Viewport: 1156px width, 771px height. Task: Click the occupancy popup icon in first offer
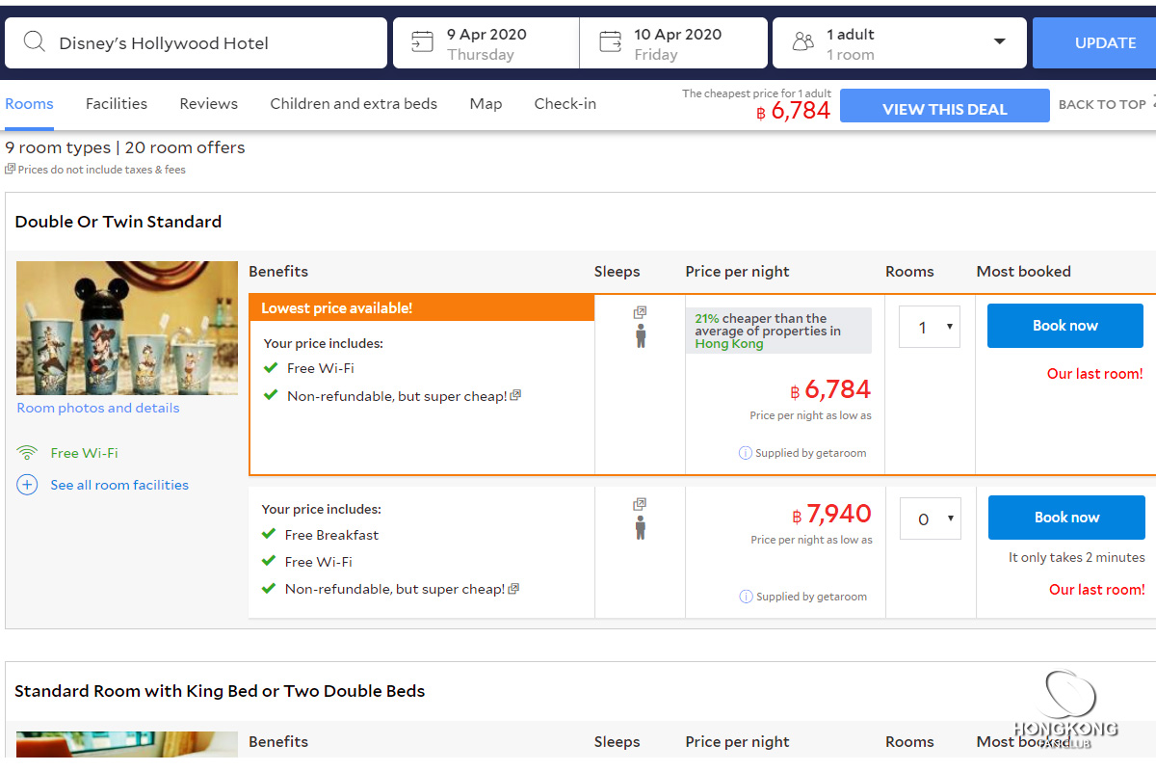coord(640,312)
